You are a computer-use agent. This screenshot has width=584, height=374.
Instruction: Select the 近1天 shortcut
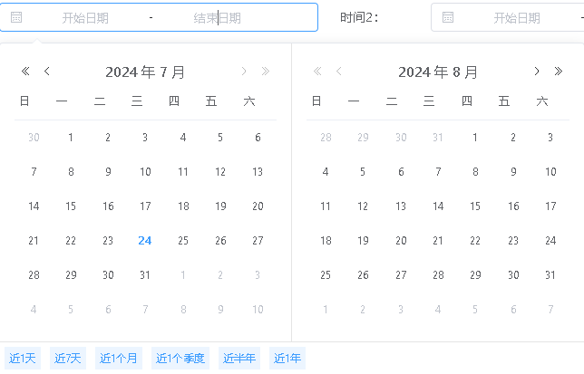tap(23, 358)
